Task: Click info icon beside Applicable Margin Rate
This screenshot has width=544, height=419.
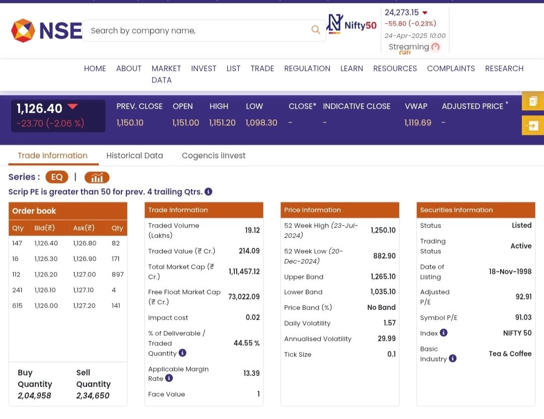Action: pyautogui.click(x=169, y=378)
